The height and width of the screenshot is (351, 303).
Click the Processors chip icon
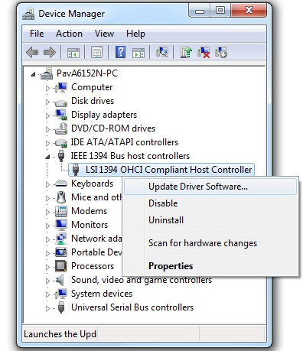point(61,266)
